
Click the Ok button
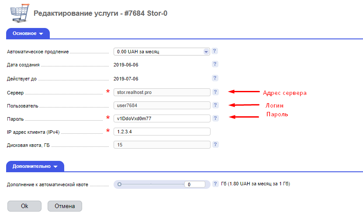pos(24,206)
